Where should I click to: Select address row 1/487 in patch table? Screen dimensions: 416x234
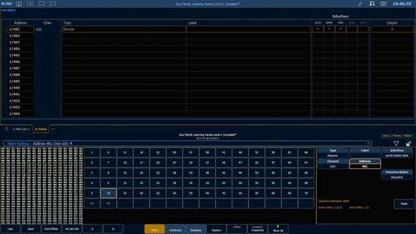(x=20, y=68)
